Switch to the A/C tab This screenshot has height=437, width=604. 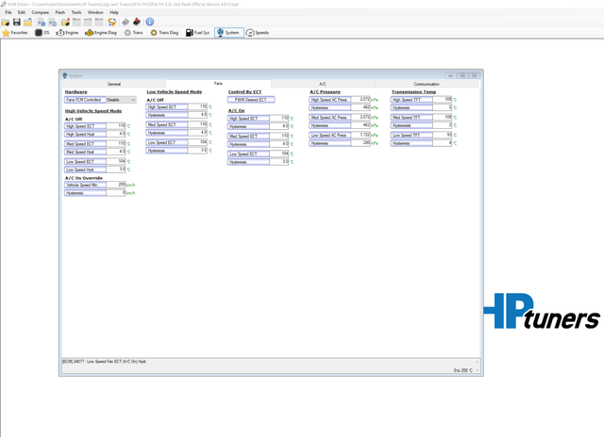pos(323,84)
